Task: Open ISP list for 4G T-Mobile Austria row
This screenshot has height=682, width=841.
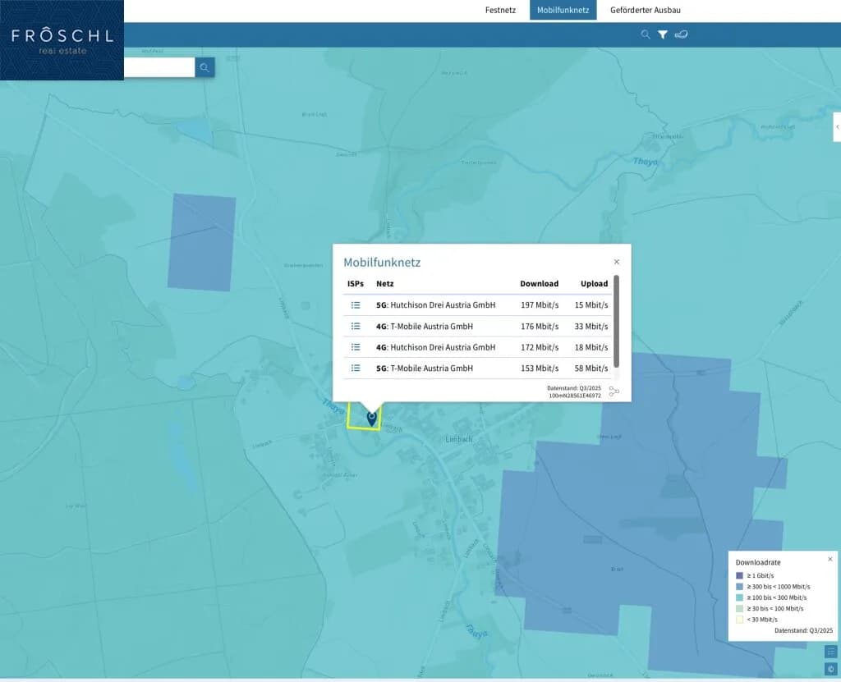Action: pyautogui.click(x=356, y=326)
